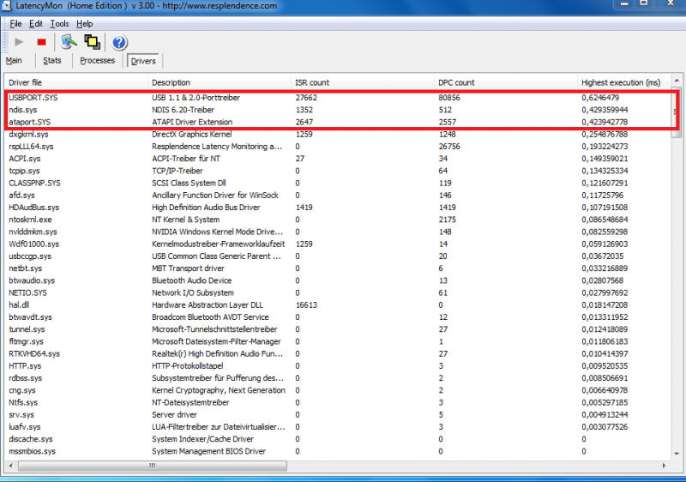Select the afd.sys driver row
The image size is (686, 482).
(x=337, y=196)
